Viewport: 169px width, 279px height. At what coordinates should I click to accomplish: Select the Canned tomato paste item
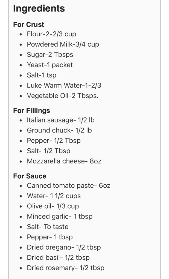(x=68, y=186)
